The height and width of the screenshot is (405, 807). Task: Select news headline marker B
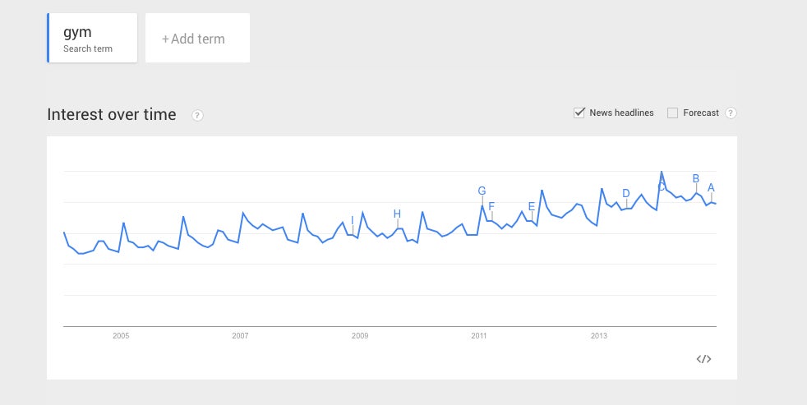(x=696, y=178)
